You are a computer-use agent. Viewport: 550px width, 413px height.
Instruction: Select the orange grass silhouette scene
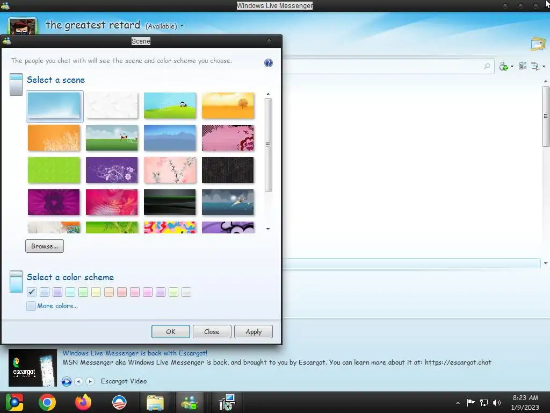[x=54, y=138]
